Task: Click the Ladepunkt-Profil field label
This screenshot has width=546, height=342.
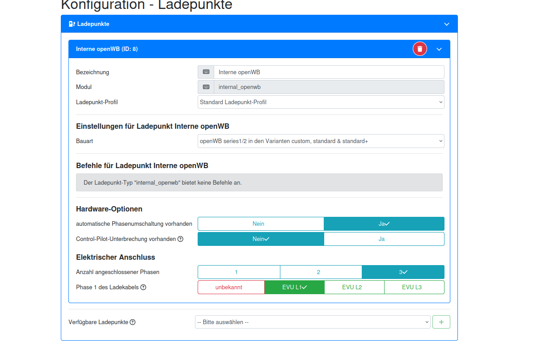Action: pos(97,102)
